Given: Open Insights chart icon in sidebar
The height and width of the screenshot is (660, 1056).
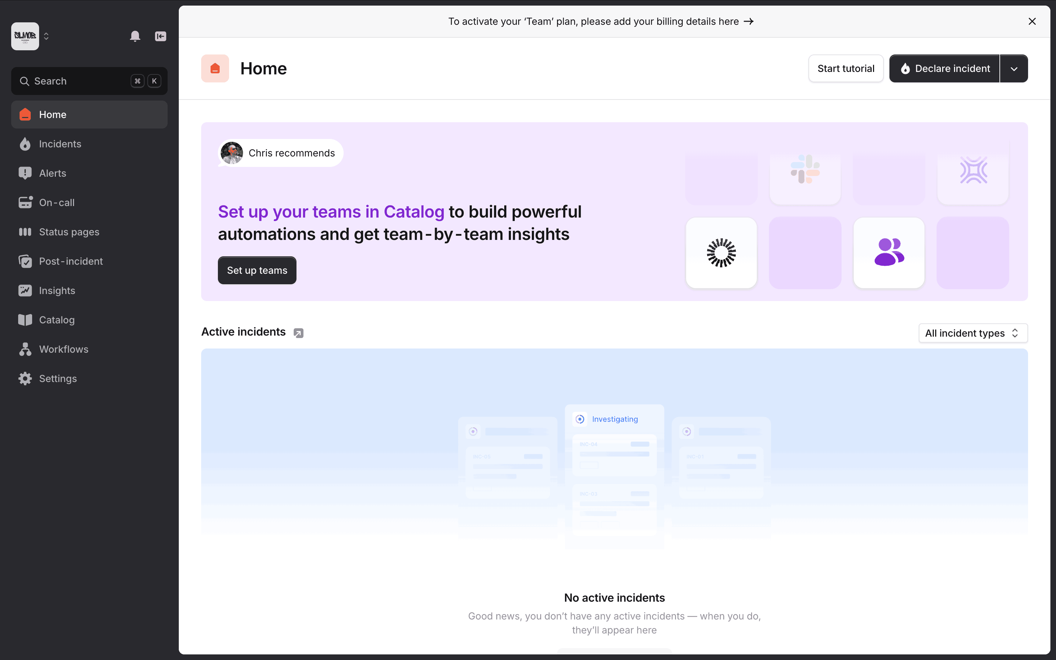Looking at the screenshot, I should pyautogui.click(x=25, y=290).
